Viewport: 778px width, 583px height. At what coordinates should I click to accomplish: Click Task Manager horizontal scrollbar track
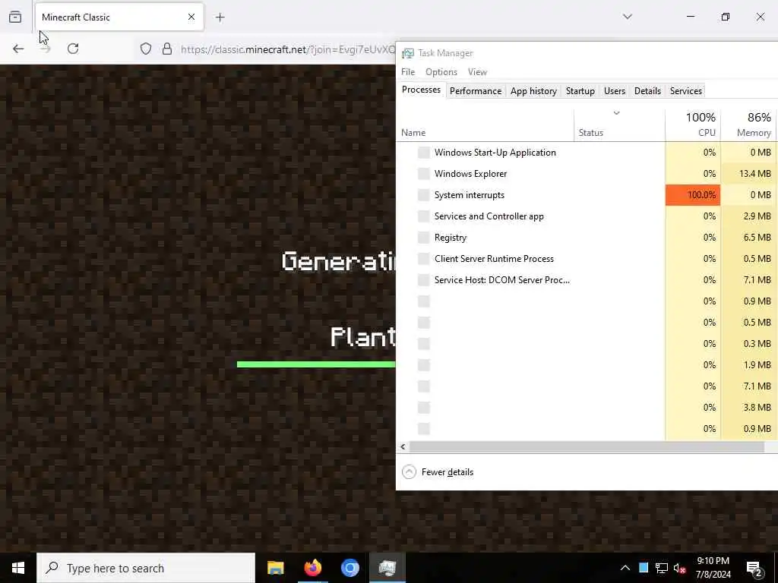[x=587, y=447]
